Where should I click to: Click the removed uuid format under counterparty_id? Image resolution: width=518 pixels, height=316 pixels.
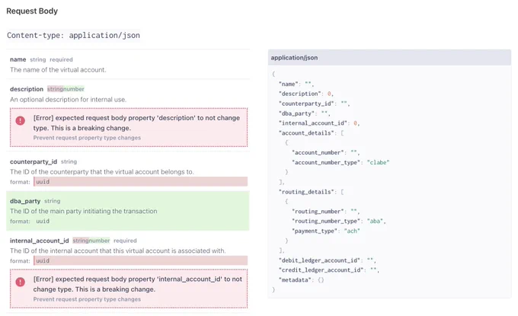pyautogui.click(x=140, y=182)
